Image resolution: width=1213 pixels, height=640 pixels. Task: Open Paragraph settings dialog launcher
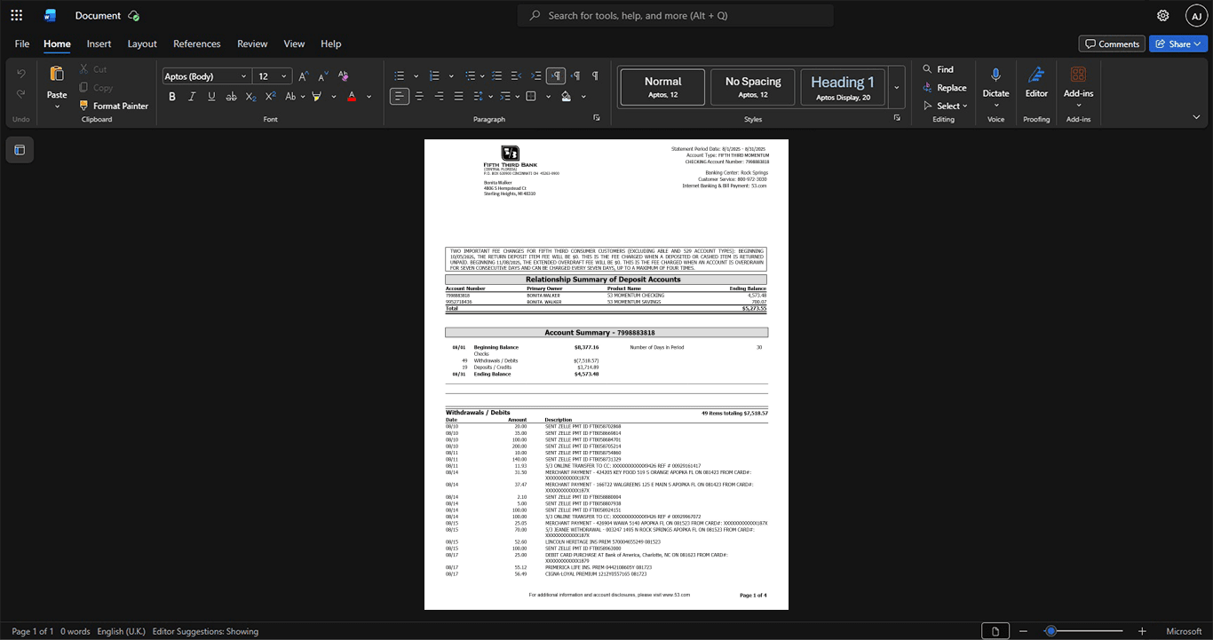click(x=597, y=118)
